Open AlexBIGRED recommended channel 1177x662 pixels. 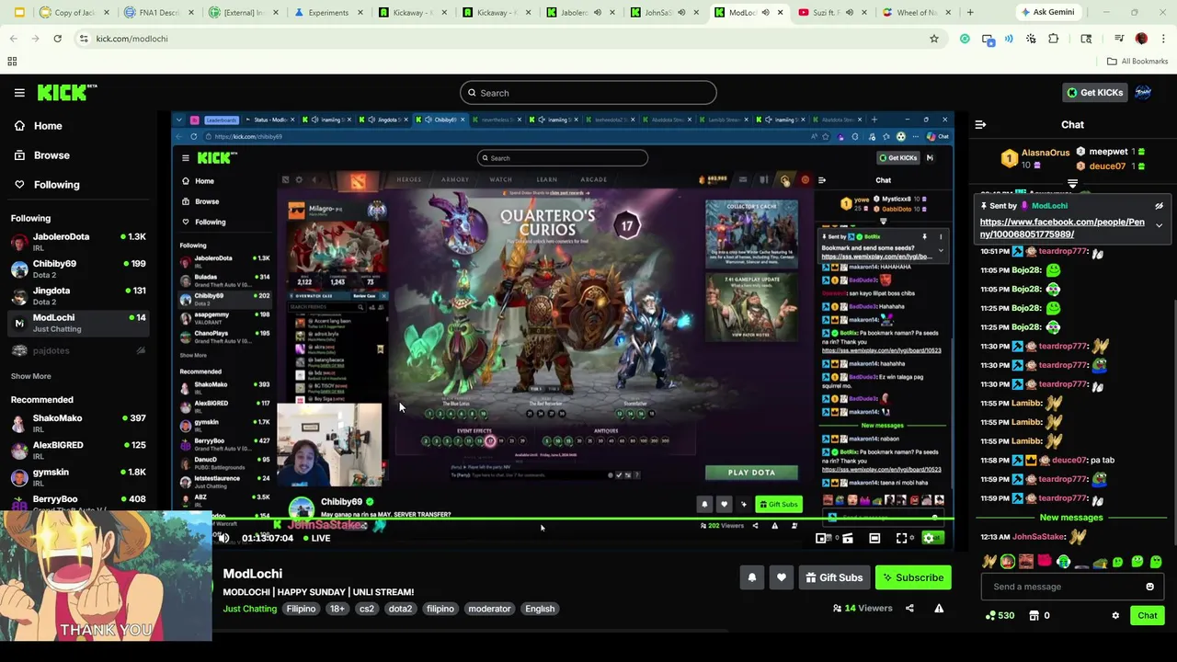tap(78, 450)
